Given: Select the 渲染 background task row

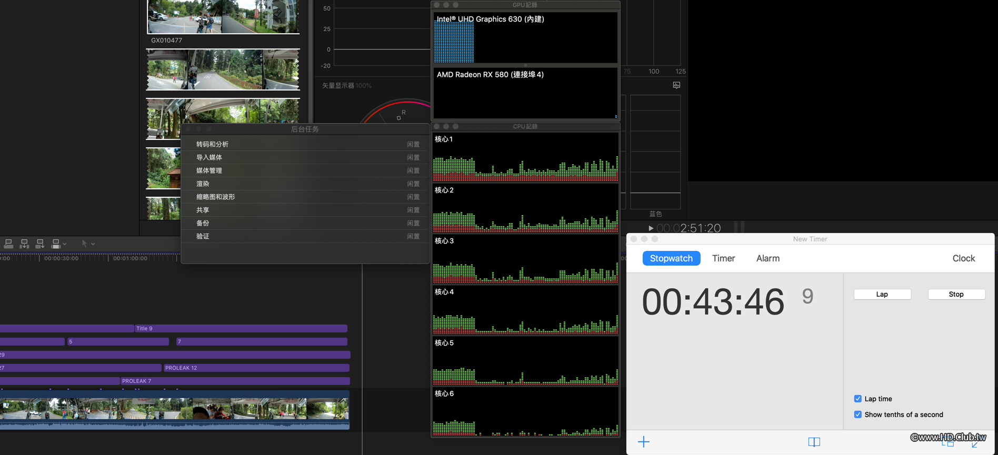Looking at the screenshot, I should (x=305, y=184).
